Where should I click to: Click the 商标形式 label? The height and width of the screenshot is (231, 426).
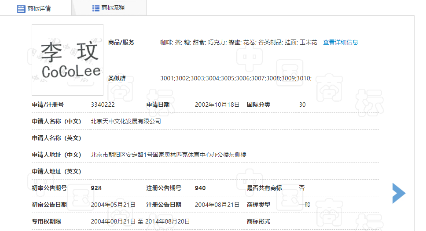[258, 221]
